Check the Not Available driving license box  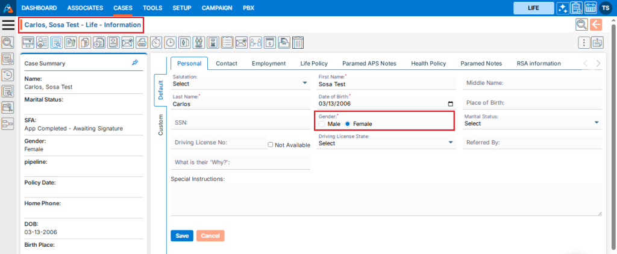tap(271, 145)
